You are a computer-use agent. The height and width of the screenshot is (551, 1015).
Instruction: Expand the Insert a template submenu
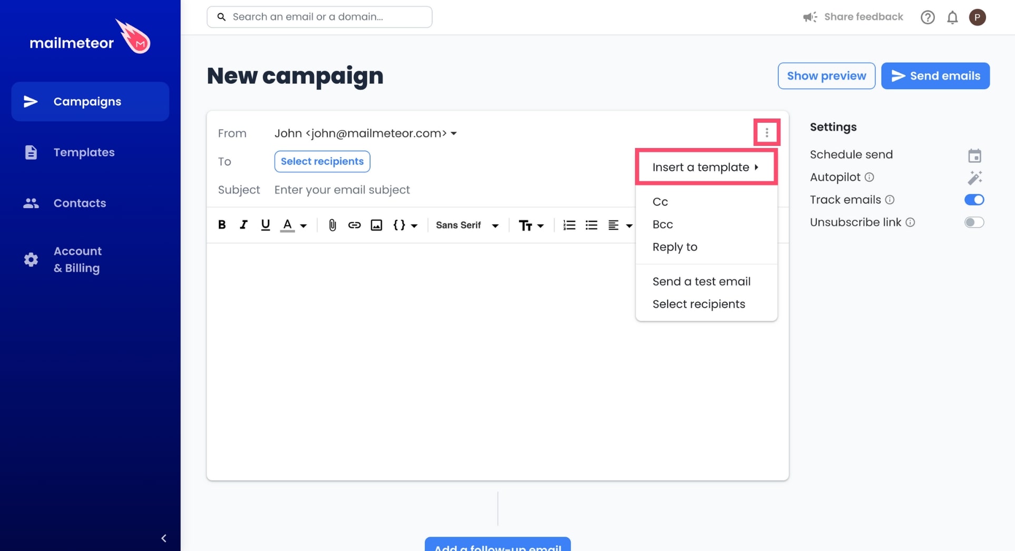[x=706, y=167]
